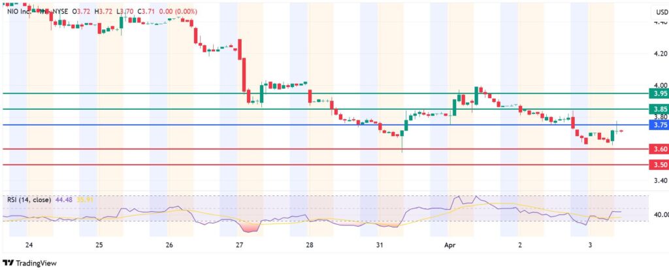Click the red oversold RSI dip area

coord(251,226)
